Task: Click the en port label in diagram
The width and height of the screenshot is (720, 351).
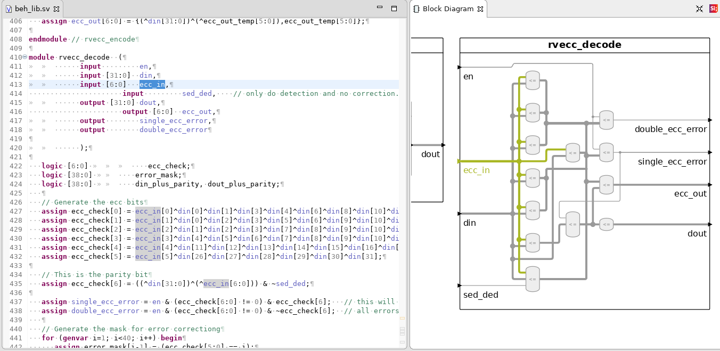Action: coord(469,77)
